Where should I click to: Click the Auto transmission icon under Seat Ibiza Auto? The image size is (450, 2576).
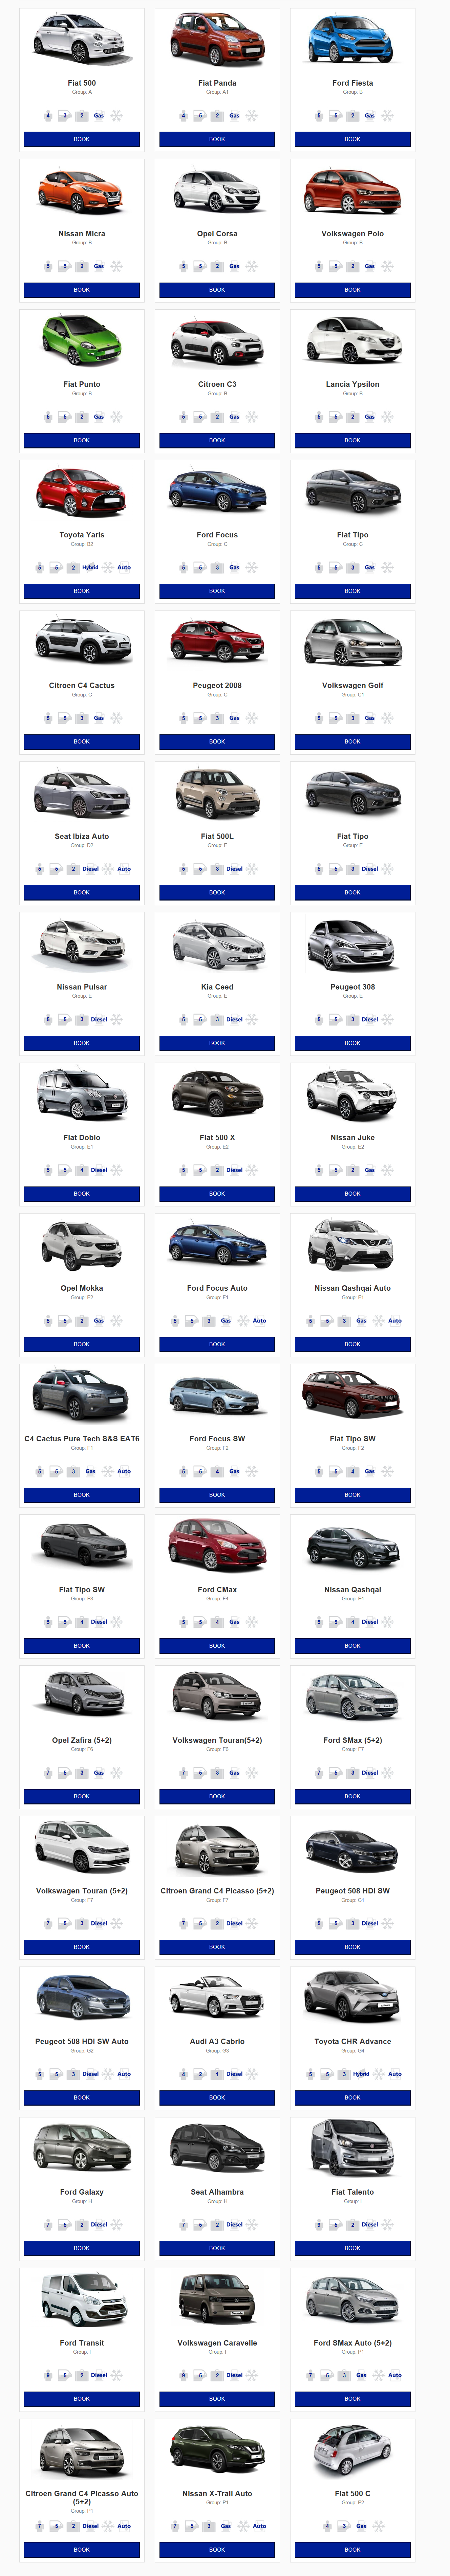click(124, 869)
